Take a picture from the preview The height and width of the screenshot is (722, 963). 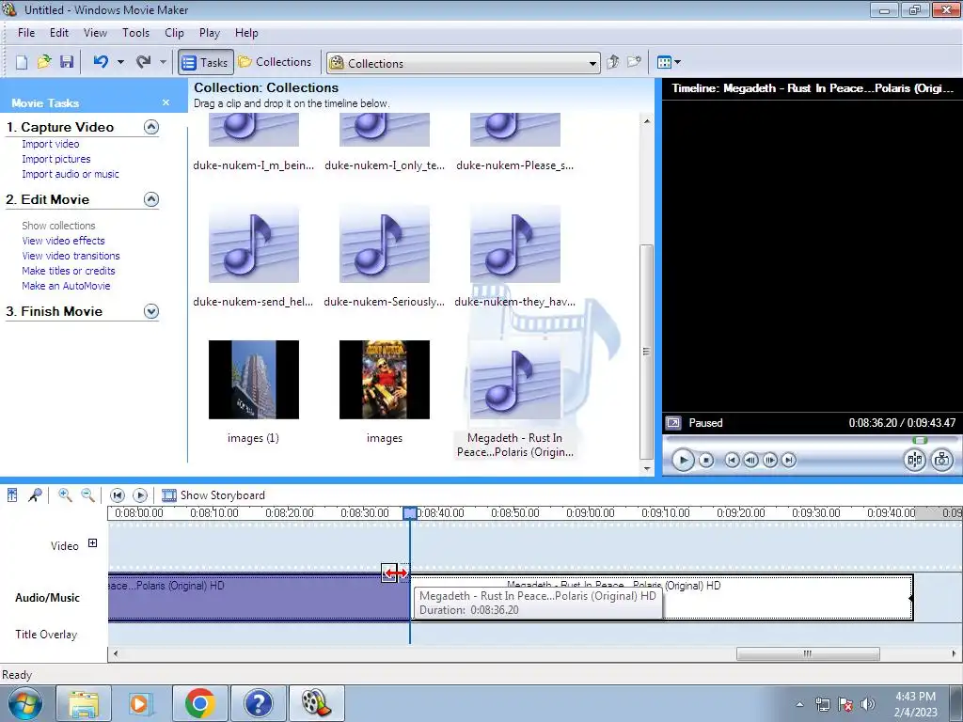tap(942, 460)
